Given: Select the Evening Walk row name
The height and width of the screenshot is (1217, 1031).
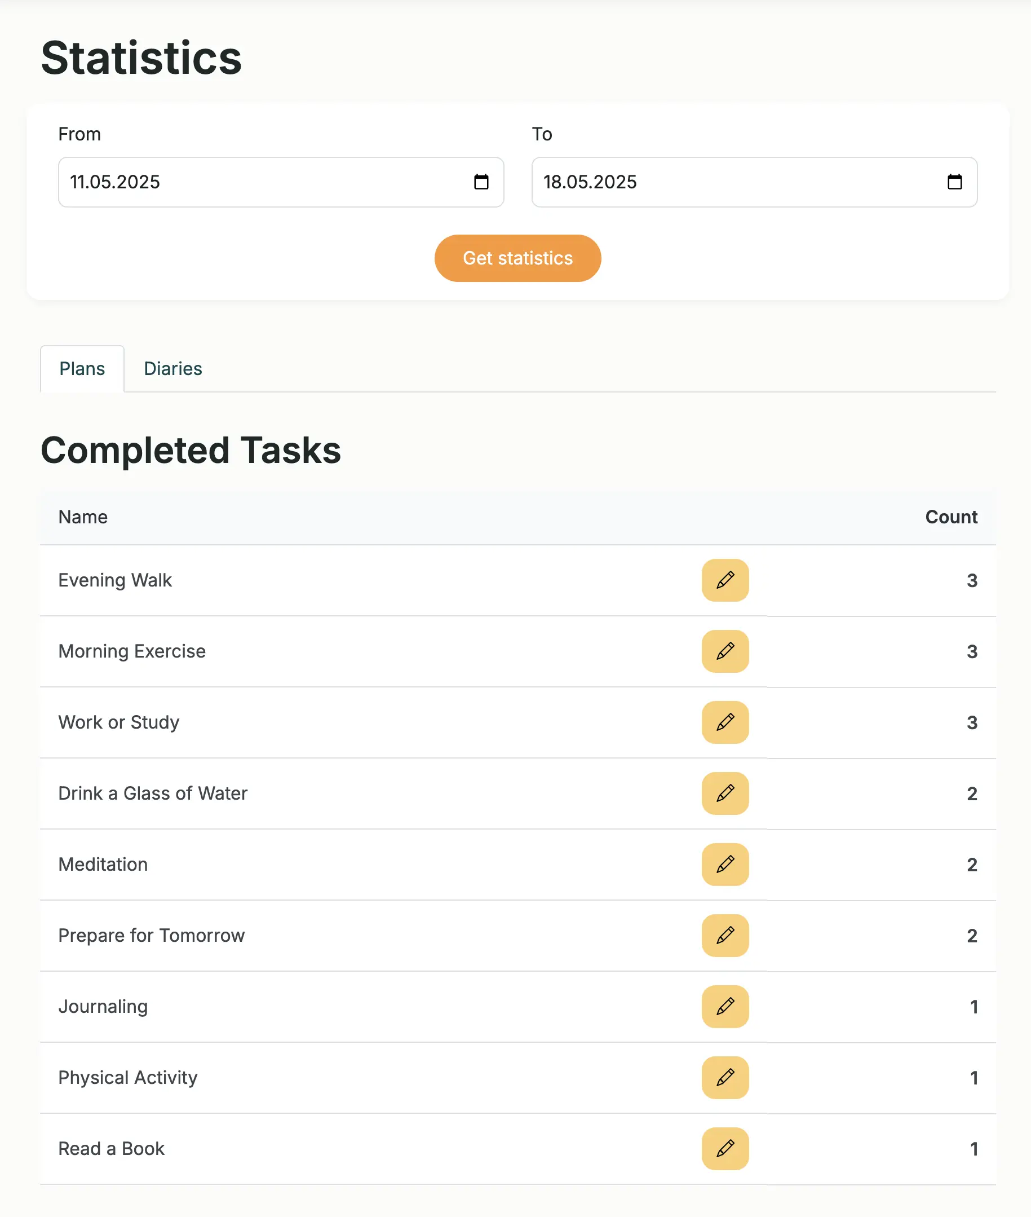Looking at the screenshot, I should coord(115,580).
